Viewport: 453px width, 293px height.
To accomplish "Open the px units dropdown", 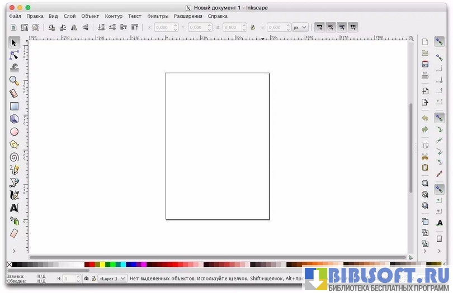I will pos(300,27).
